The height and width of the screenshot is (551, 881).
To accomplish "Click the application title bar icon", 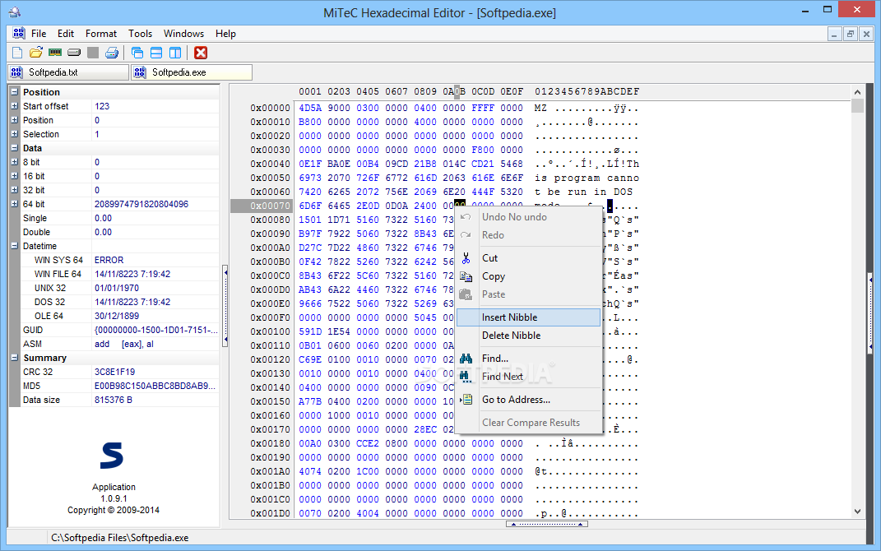I will click(x=15, y=12).
